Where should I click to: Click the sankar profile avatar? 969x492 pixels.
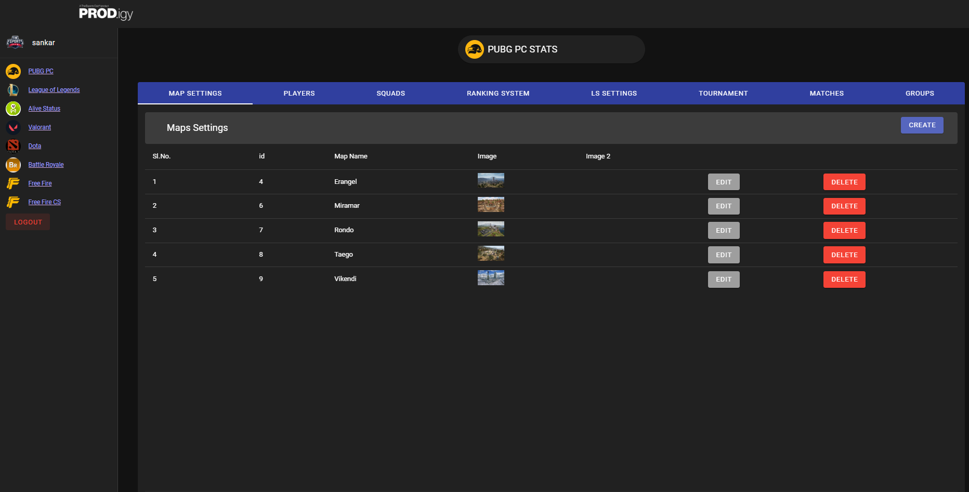pyautogui.click(x=15, y=42)
